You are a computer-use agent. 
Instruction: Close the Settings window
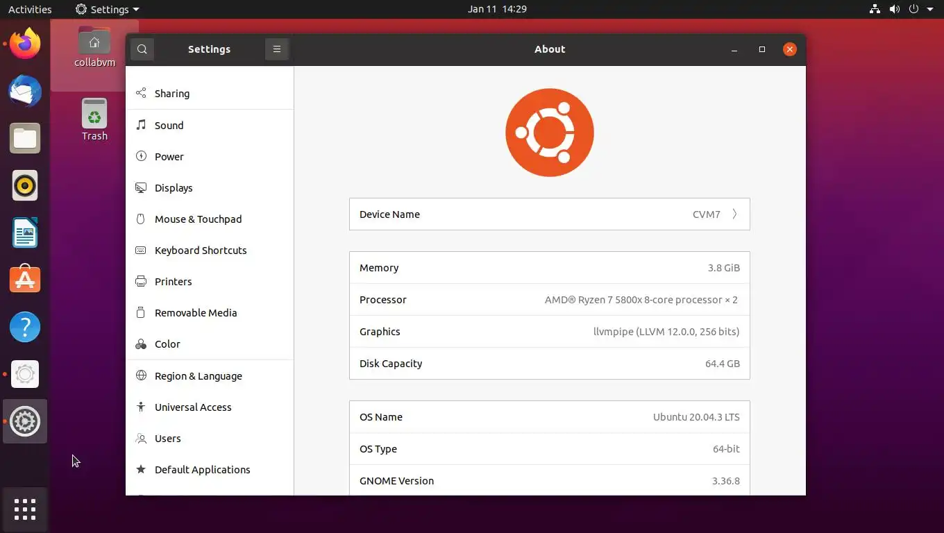(x=790, y=49)
